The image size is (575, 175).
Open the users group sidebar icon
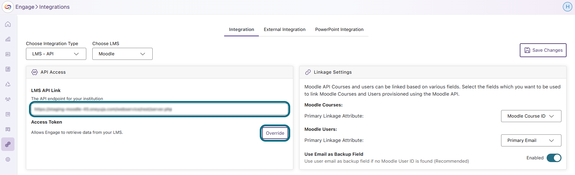click(8, 99)
